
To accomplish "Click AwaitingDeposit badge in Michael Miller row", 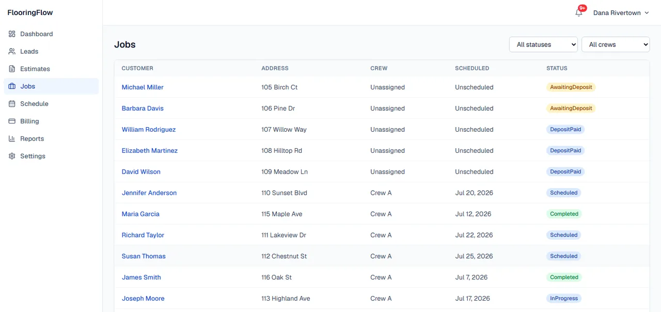I will coord(571,87).
